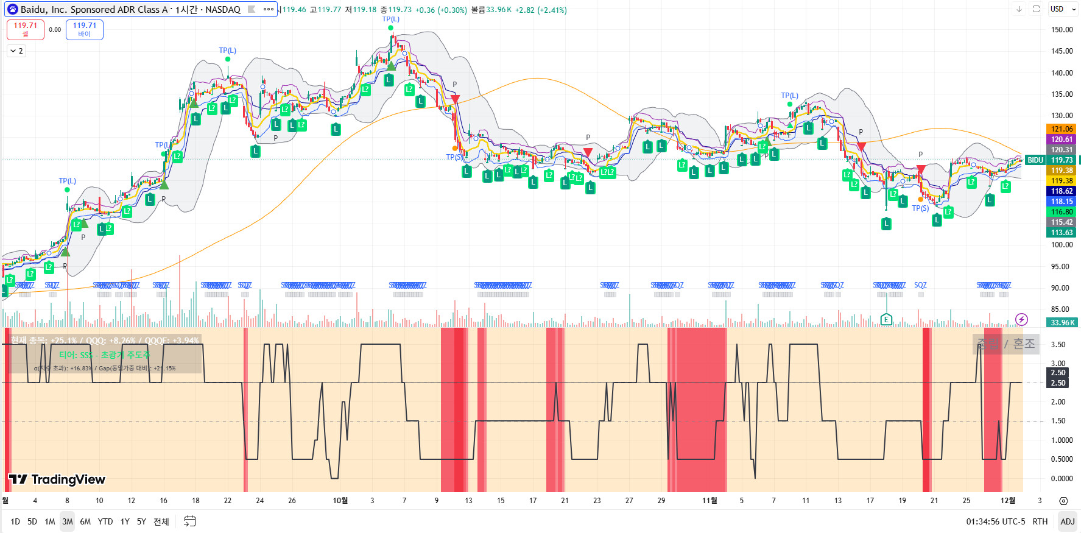Click the red 119.71 sell button
This screenshot has width=1081, height=533.
(26, 29)
